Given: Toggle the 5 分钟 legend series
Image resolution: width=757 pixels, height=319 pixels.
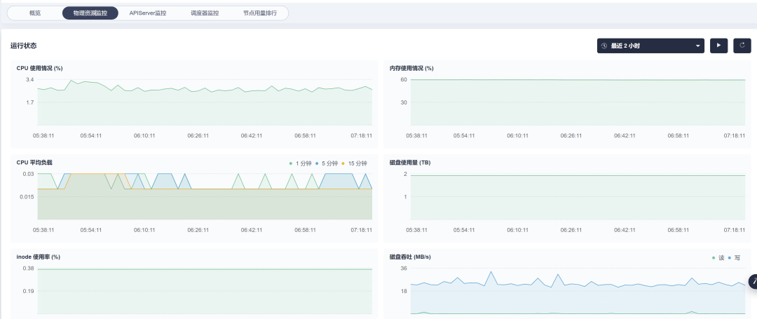Looking at the screenshot, I should pos(327,163).
